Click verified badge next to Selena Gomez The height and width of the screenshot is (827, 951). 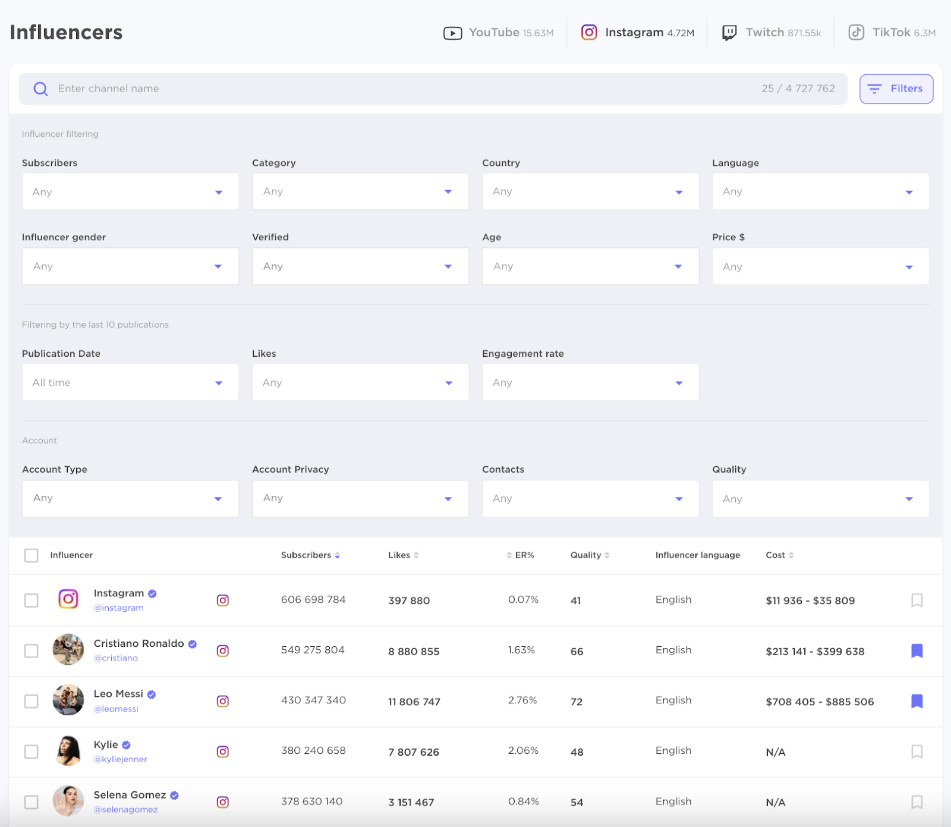coord(175,795)
